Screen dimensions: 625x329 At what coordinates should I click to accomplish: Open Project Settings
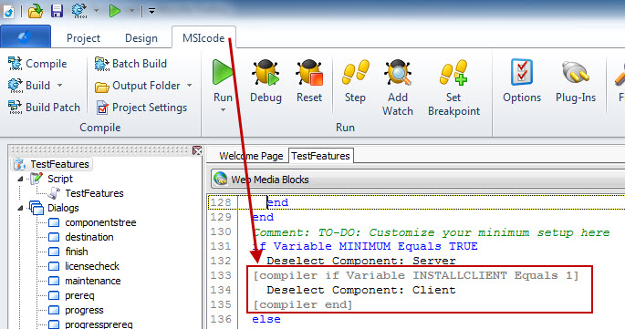[141, 108]
